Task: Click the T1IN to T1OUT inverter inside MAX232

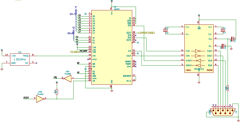Action: (x=198, y=51)
